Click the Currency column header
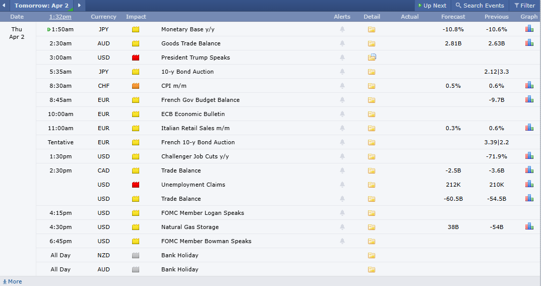This screenshot has height=286, width=541. click(x=103, y=17)
